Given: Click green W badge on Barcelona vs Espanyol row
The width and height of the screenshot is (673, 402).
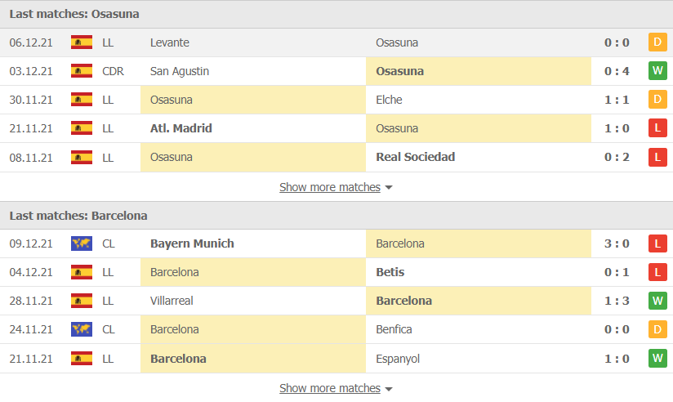Looking at the screenshot, I should tap(657, 358).
